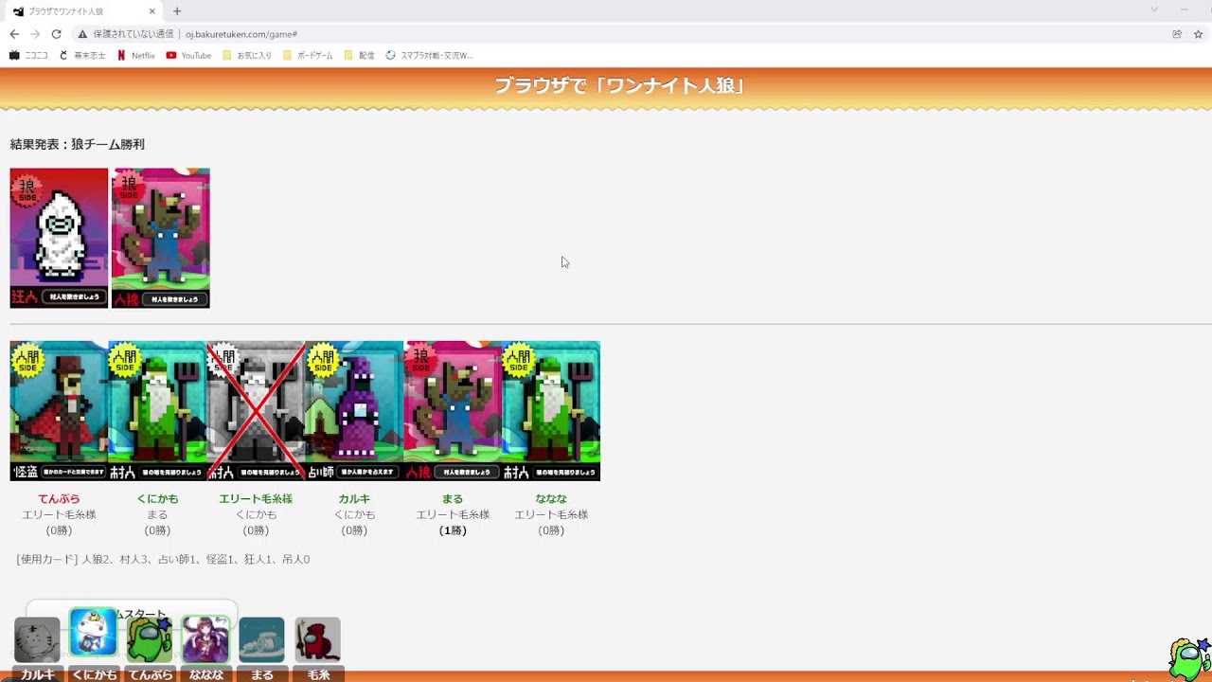This screenshot has height=682, width=1212.
Task: Select the 人狼 card in the top row
Action: click(161, 238)
